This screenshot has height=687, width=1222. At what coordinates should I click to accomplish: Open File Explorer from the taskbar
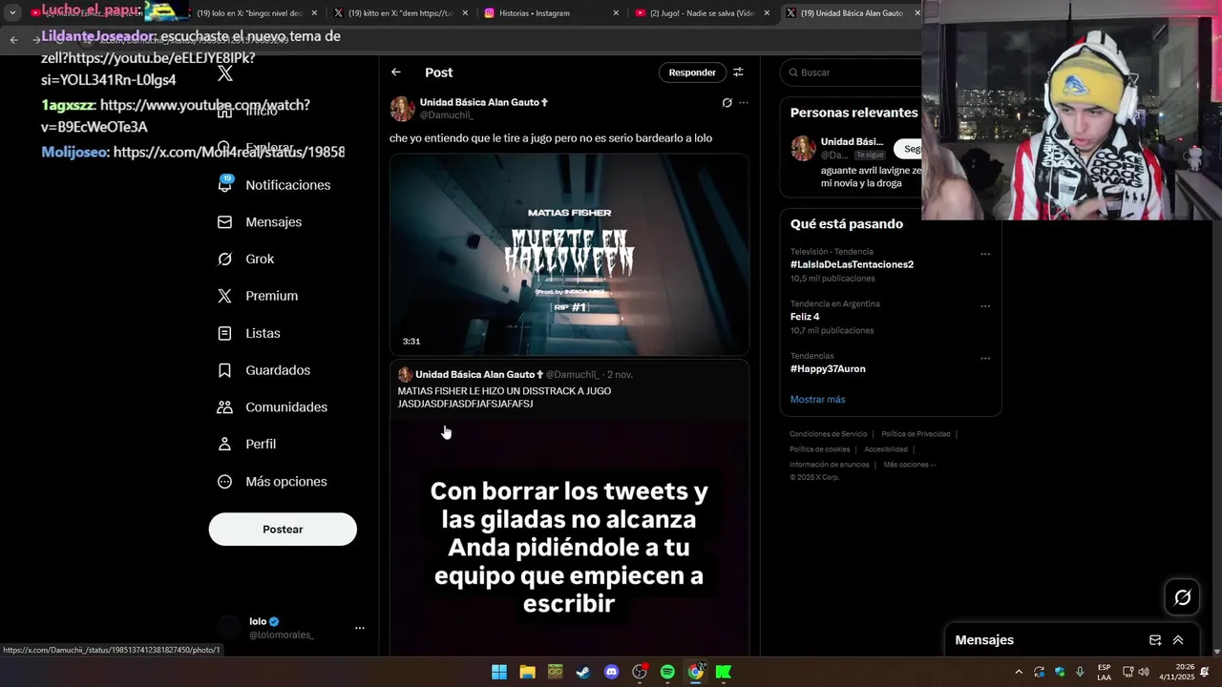coord(527,672)
